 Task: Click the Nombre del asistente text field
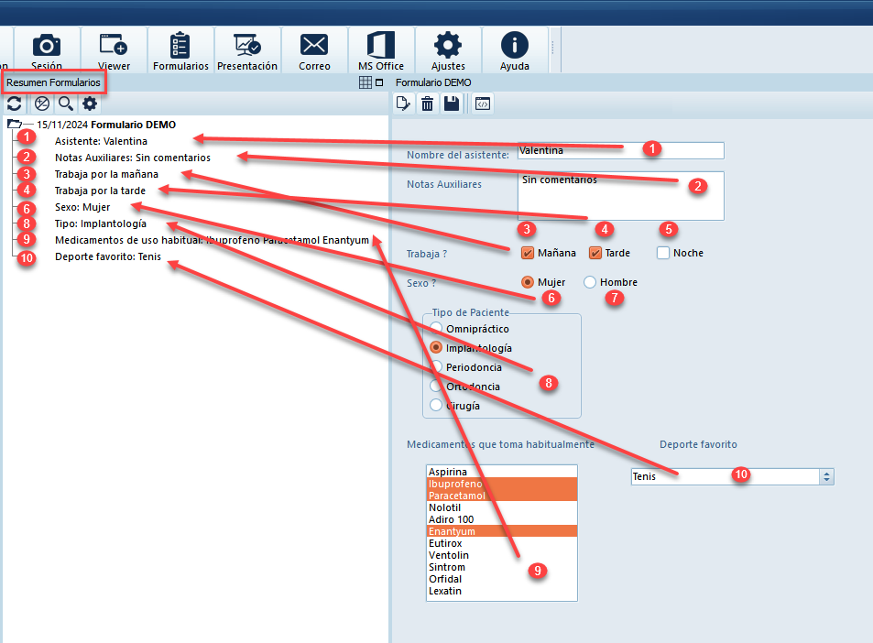[x=618, y=150]
